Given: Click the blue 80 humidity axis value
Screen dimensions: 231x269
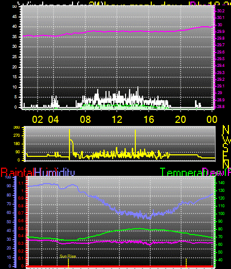Looking at the screenshot, I should point(9,195).
